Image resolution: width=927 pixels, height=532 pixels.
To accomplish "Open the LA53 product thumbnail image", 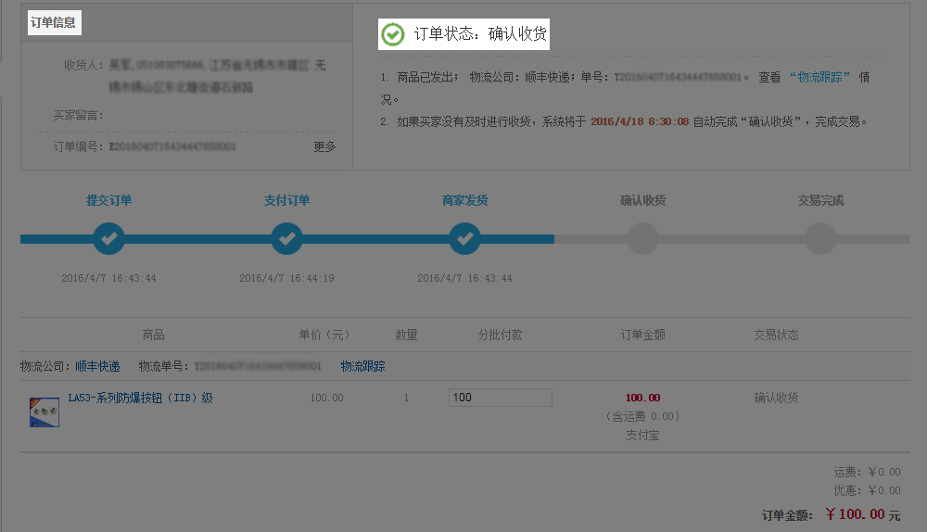I will pyautogui.click(x=44, y=412).
